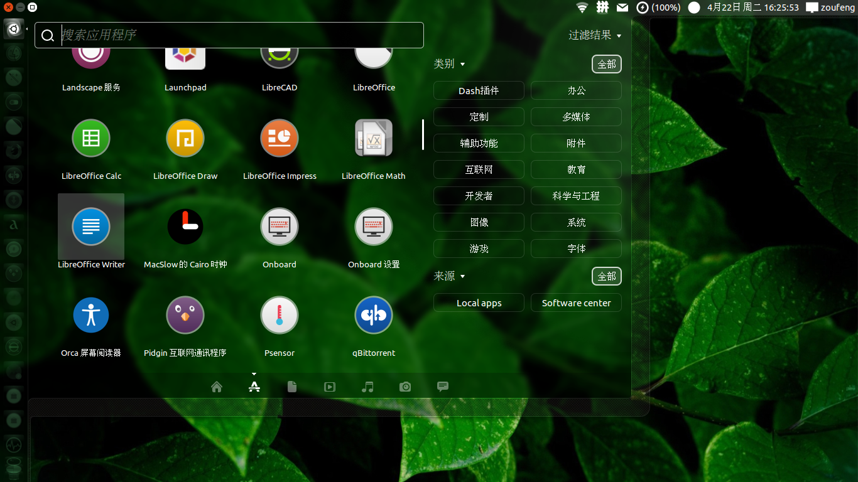
Task: Enable the 游戏 category filter
Action: [x=479, y=249]
